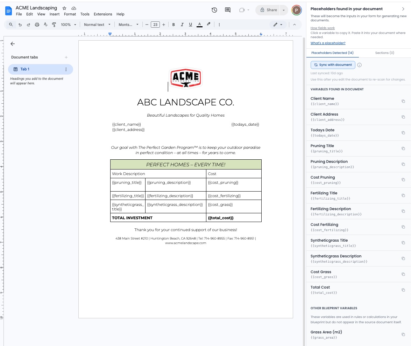The width and height of the screenshot is (411, 346).
Task: Open version history clock icon
Action: point(214,10)
